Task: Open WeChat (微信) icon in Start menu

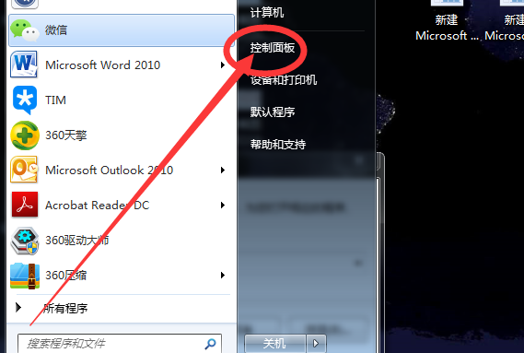Action: (x=24, y=30)
